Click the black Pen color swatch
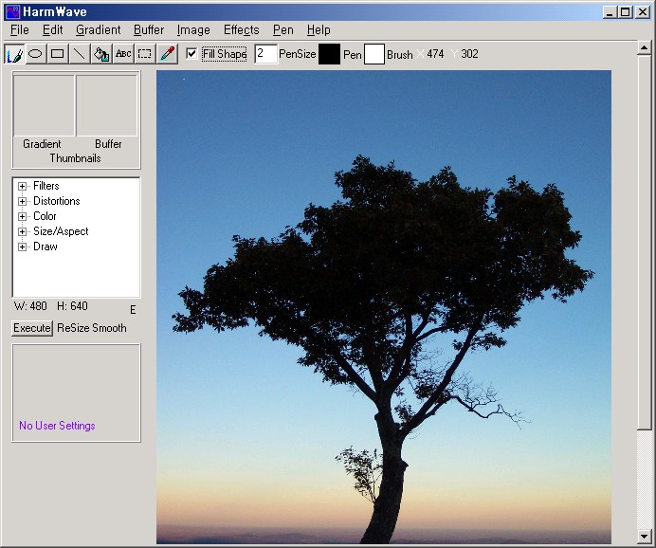 [x=329, y=54]
